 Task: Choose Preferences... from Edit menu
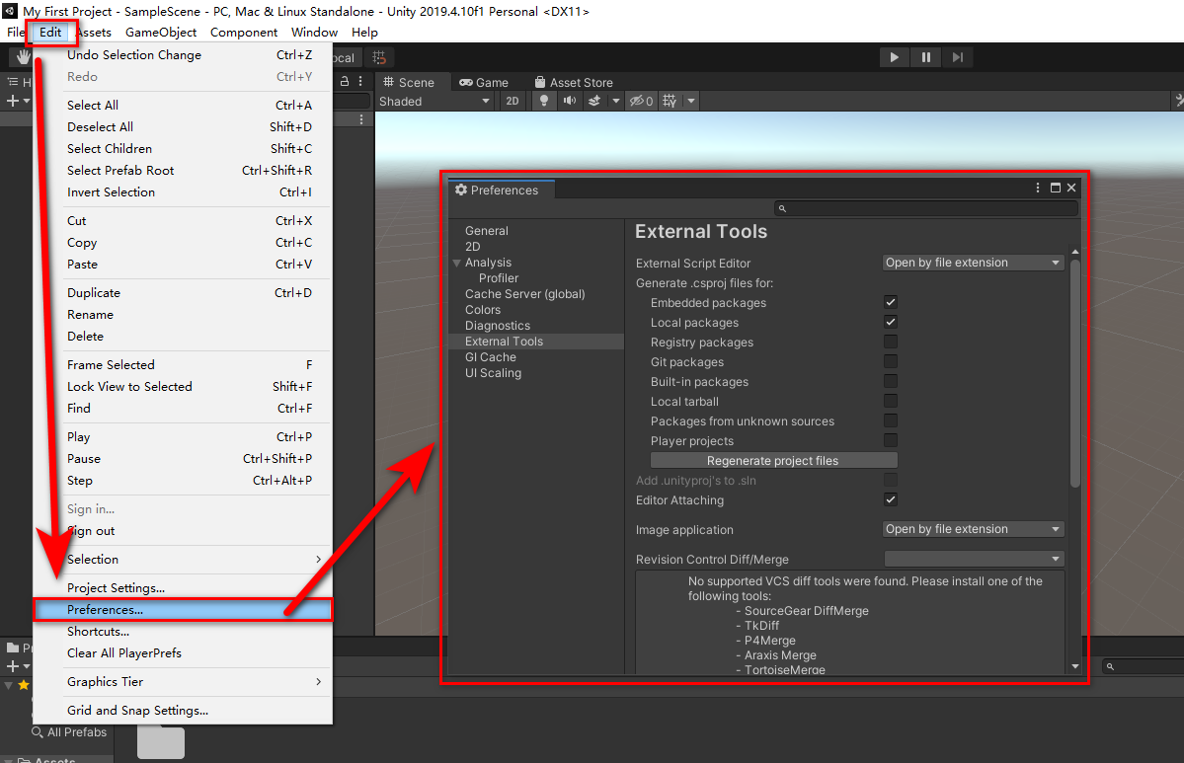pos(183,610)
